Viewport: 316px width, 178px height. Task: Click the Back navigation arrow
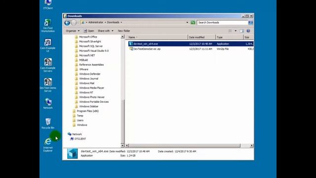(x=67, y=23)
